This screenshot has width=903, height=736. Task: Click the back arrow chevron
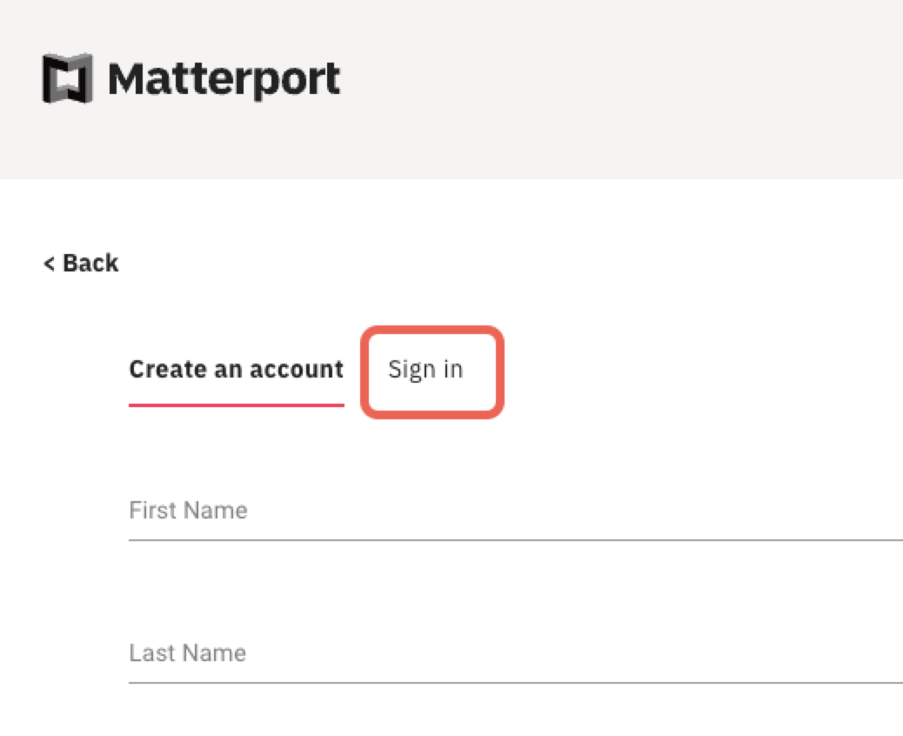coord(48,263)
